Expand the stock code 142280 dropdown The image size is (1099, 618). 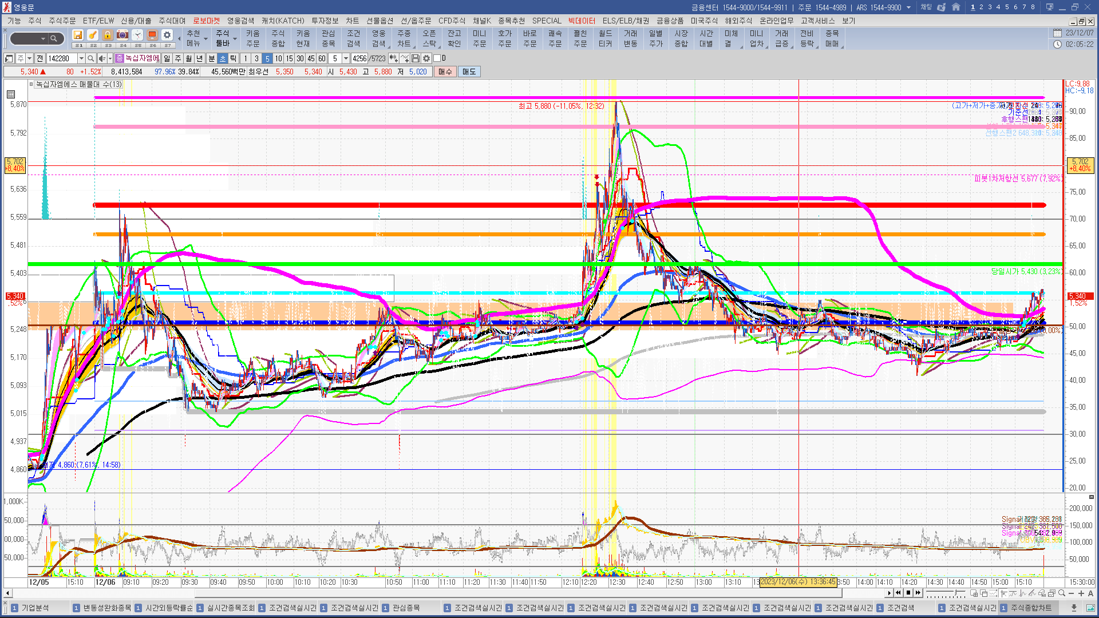pyautogui.click(x=81, y=58)
